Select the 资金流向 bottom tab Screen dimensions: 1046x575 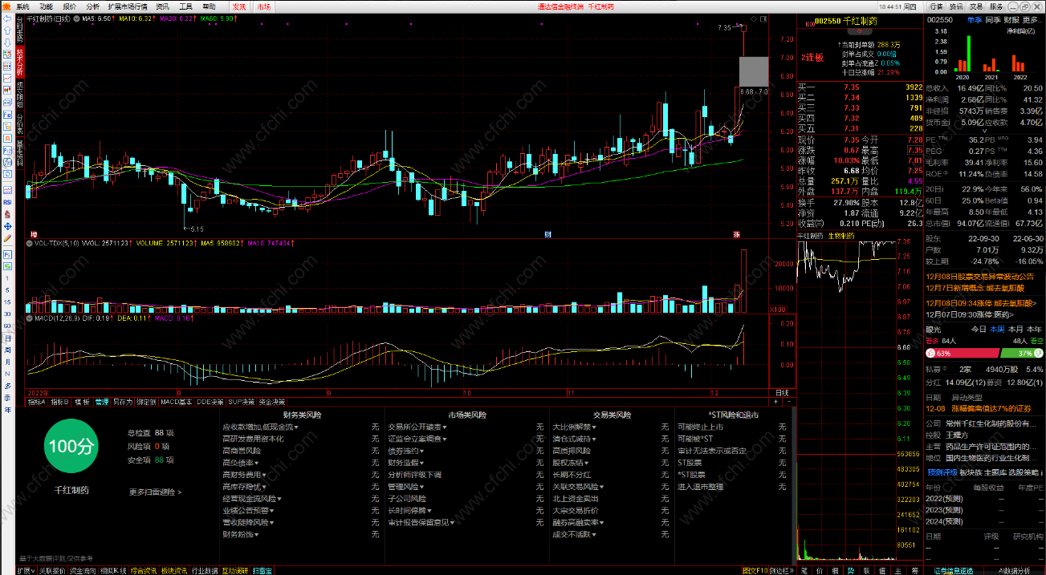[83, 570]
